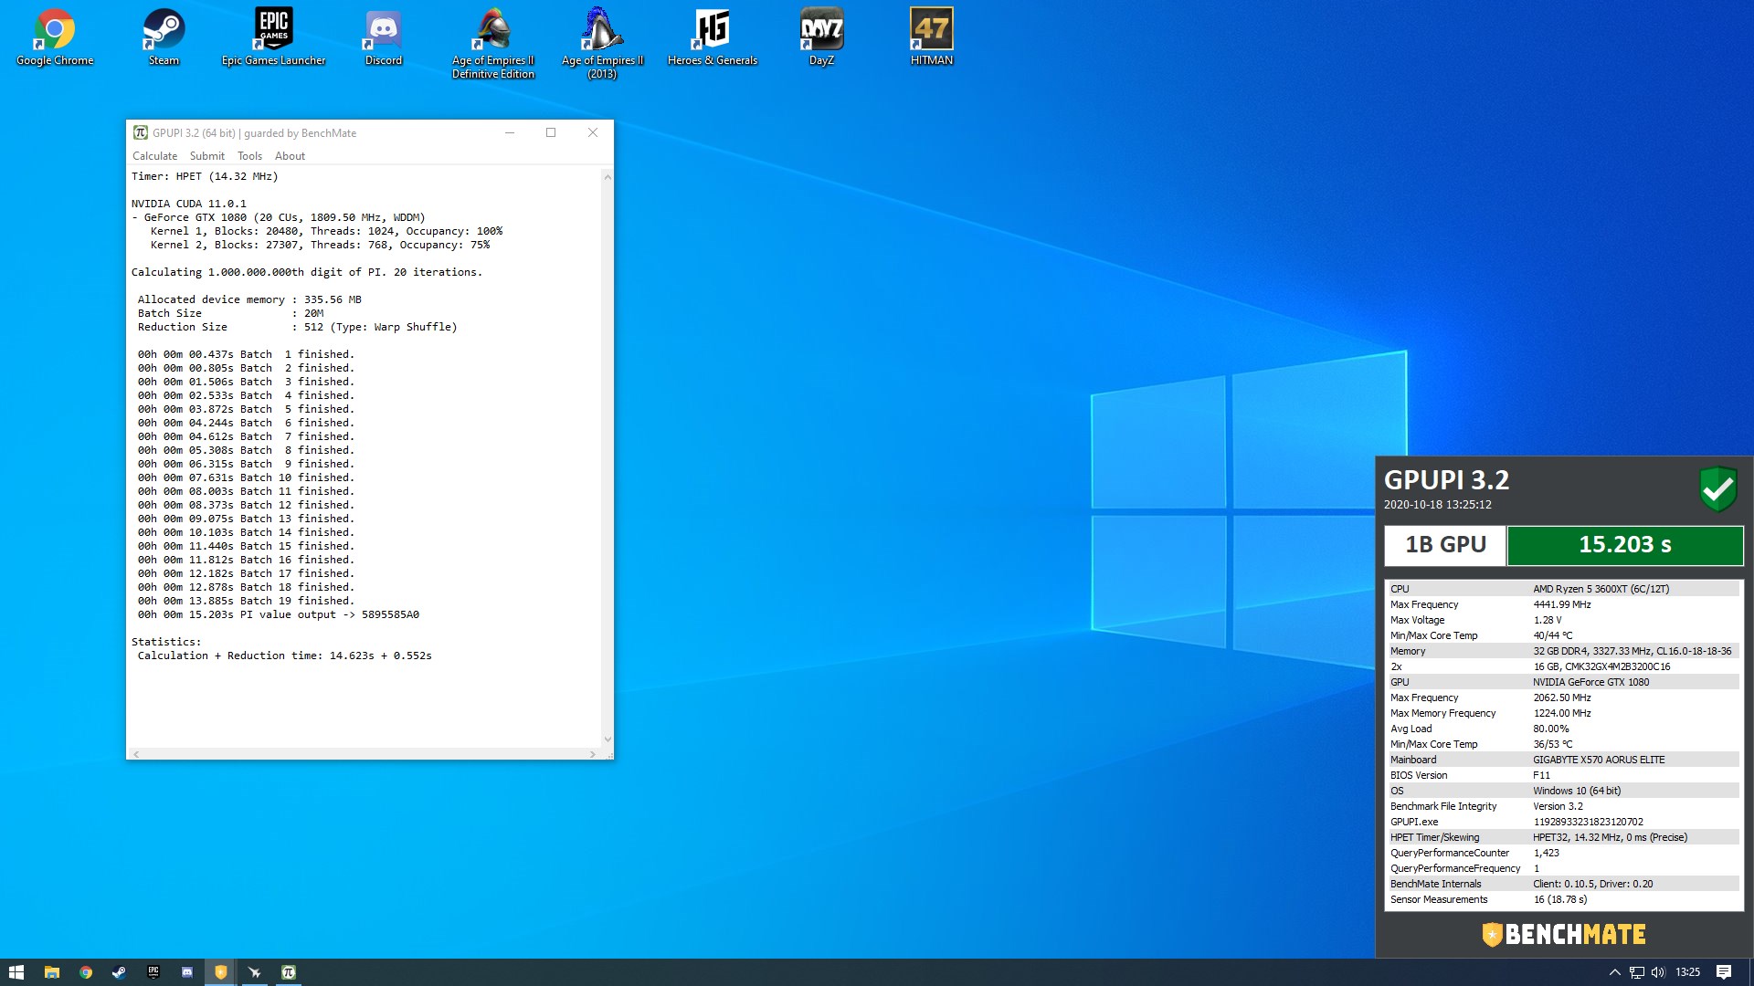1754x986 pixels.
Task: Click the Timer: HPET (14.32 MHz) line
Action: (205, 176)
